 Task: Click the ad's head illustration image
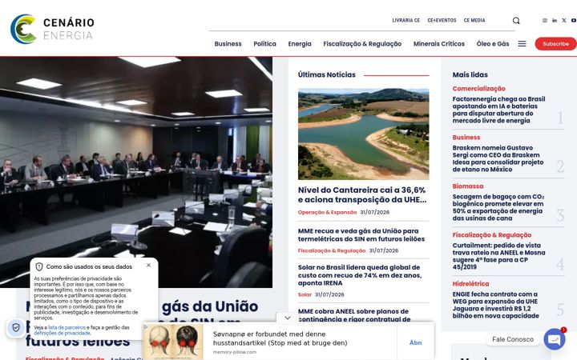[173, 342]
